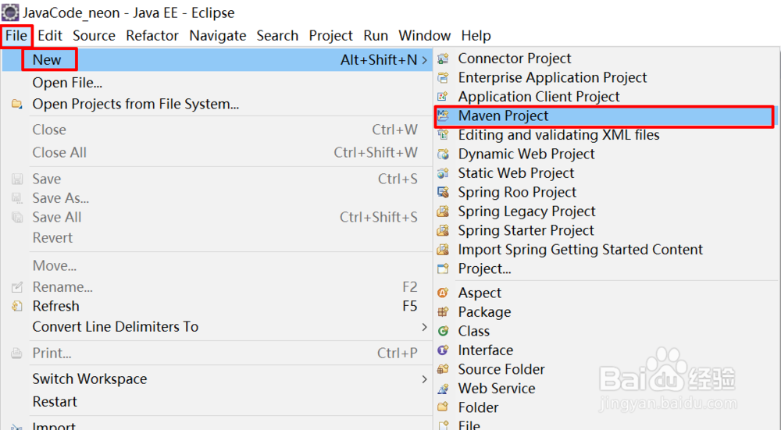Screen dimensions: 781x430
Task: Click the Class icon in submenu
Action: coord(444,332)
